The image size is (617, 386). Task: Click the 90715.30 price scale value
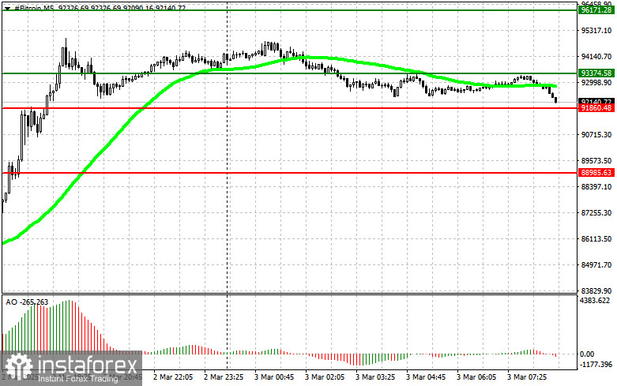[596, 135]
